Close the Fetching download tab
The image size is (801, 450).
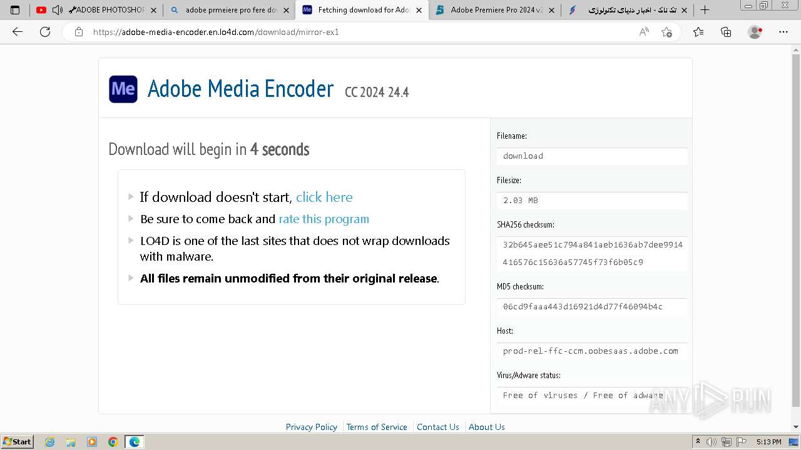419,10
